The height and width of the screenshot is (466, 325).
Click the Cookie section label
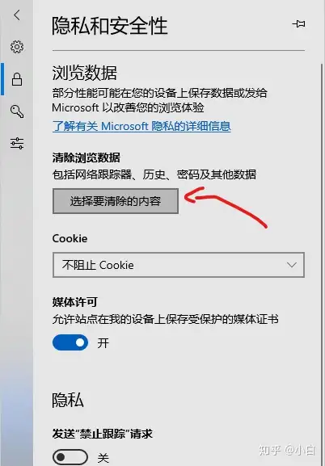pos(70,238)
